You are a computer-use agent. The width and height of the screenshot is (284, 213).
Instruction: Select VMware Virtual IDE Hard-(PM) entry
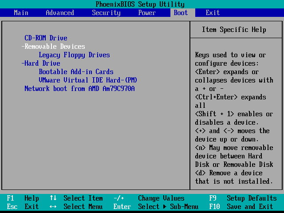[x=88, y=80]
